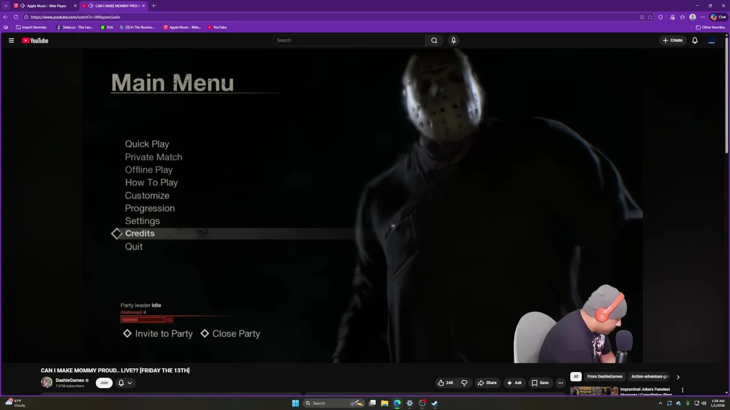730x410 pixels.
Task: Click Private Match in the video menu
Action: 153,157
